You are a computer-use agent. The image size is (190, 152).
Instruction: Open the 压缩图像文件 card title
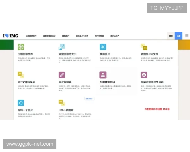(x=25, y=54)
